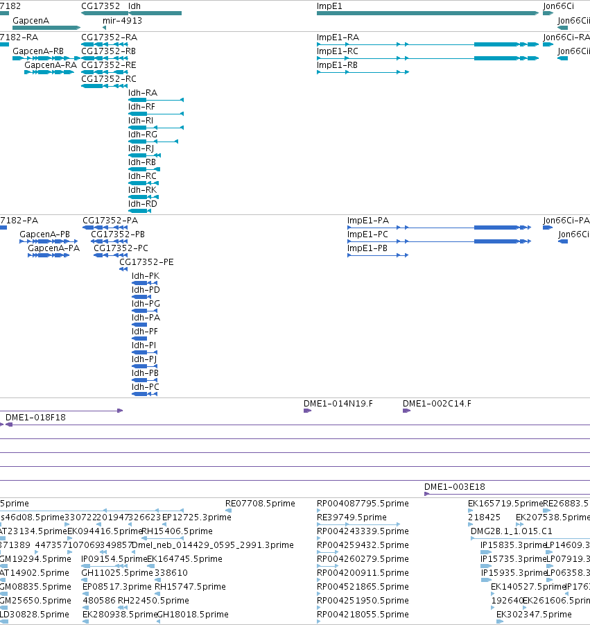Click the DME1-003E18 BAC label
590x625 pixels.
(455, 487)
